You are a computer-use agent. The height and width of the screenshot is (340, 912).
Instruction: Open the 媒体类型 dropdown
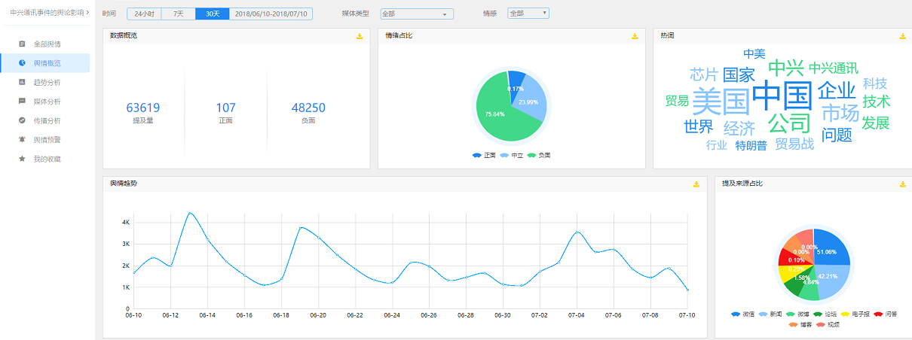coord(416,14)
